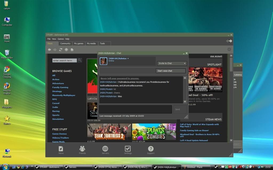Open Left 4 Dead Update Released news

click(194, 141)
